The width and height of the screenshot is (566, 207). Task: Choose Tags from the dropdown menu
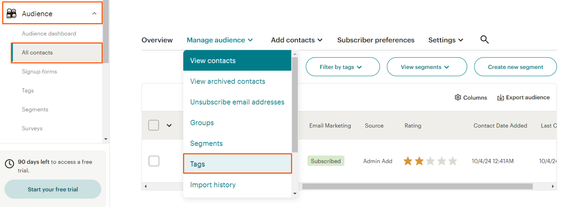[x=237, y=164]
